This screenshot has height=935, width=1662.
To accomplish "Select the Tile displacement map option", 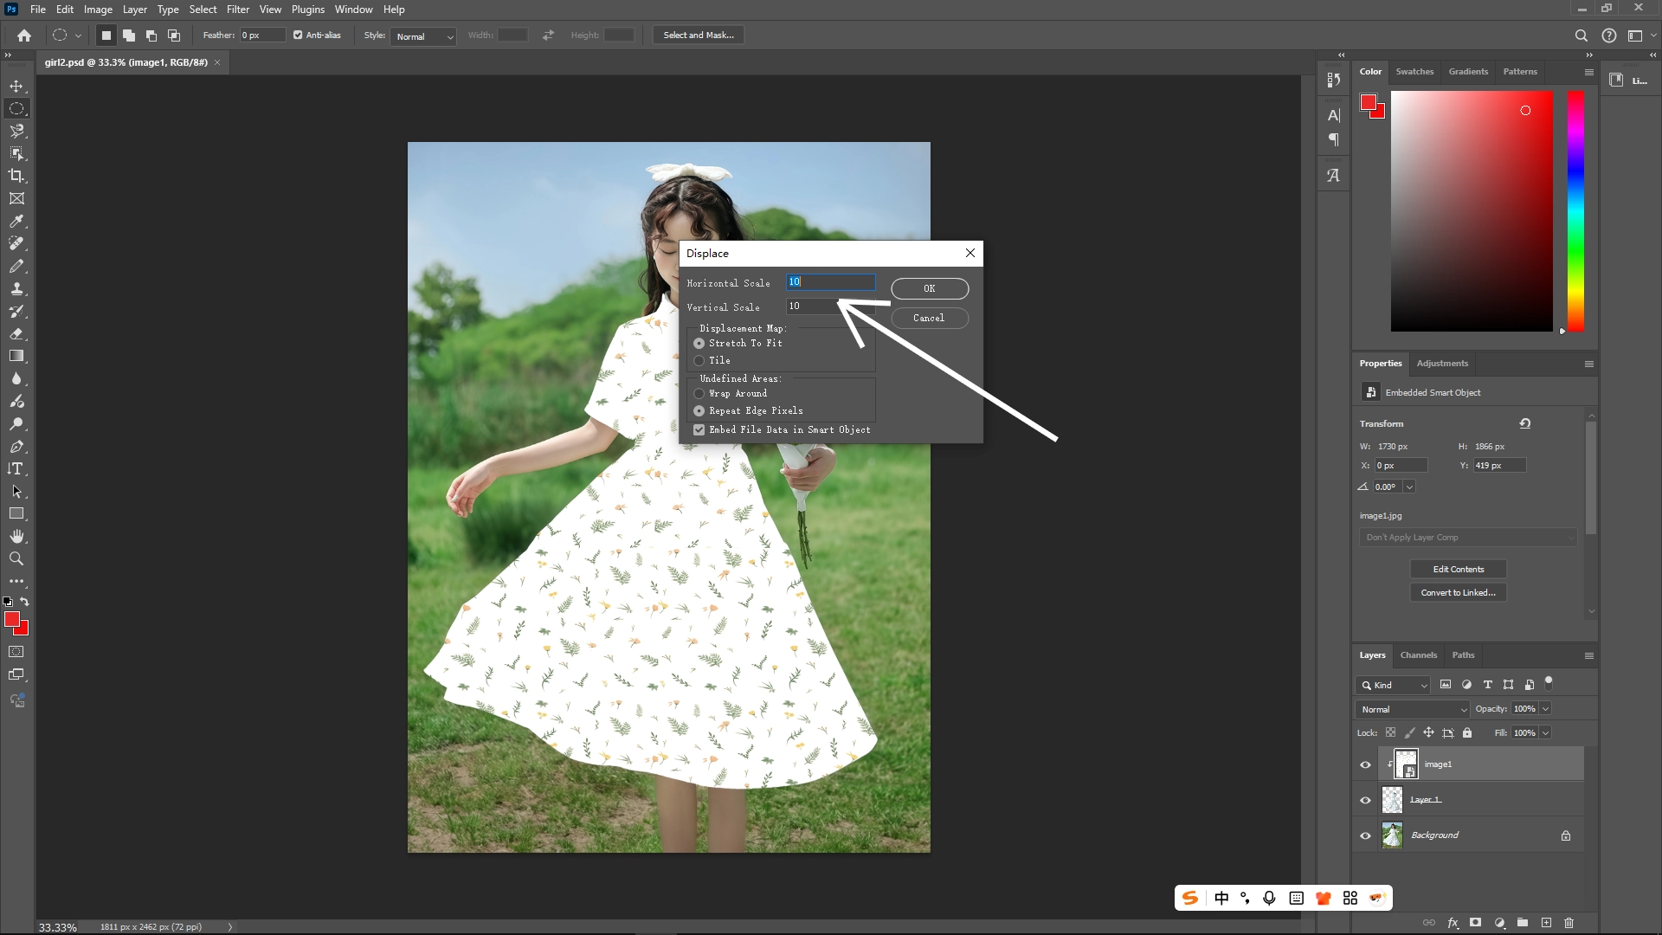I will (x=699, y=360).
